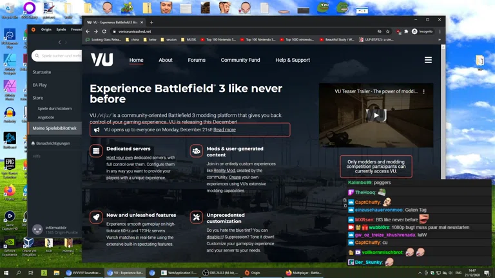Click the Read more announcement link
This screenshot has width=495, height=278.
[224, 130]
